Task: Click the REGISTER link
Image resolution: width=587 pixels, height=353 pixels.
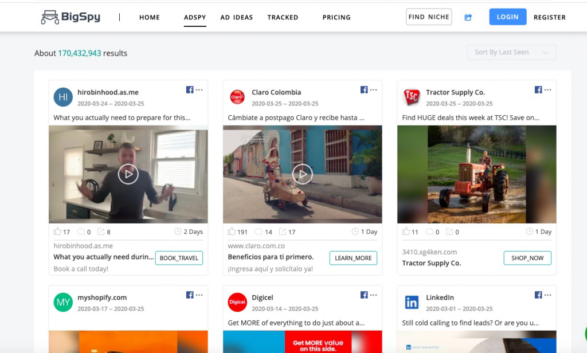Action: pyautogui.click(x=550, y=17)
